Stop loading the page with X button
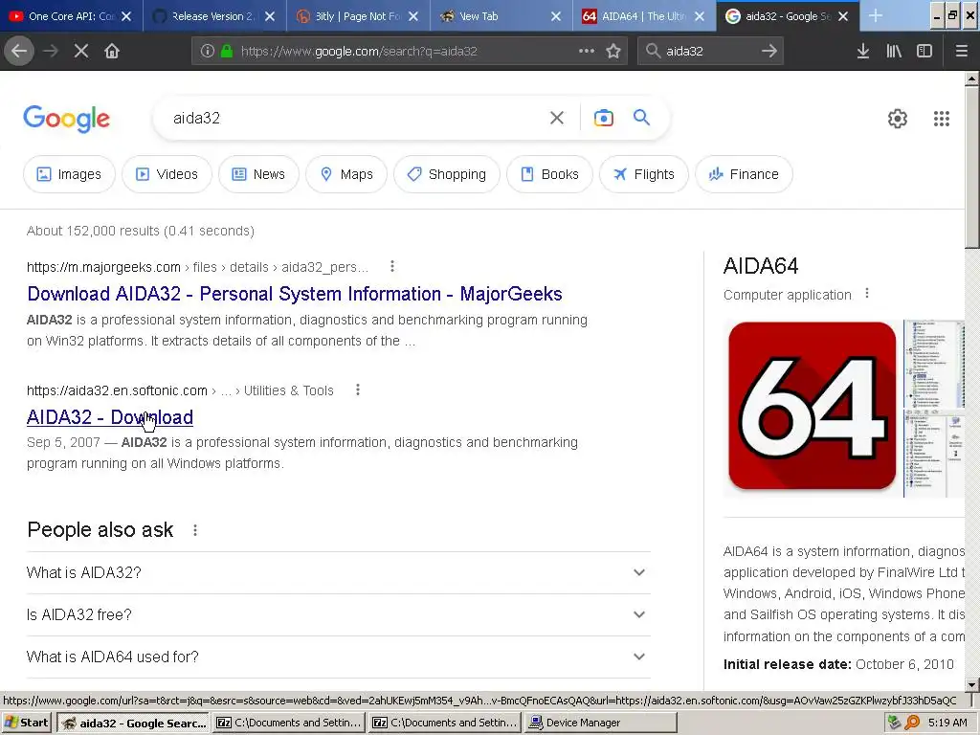This screenshot has width=980, height=735. (x=81, y=51)
